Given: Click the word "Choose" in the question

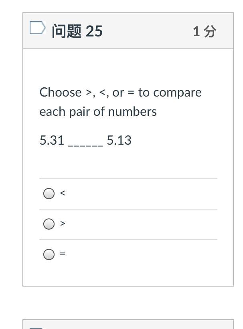Looking at the screenshot, I should (x=60, y=92).
